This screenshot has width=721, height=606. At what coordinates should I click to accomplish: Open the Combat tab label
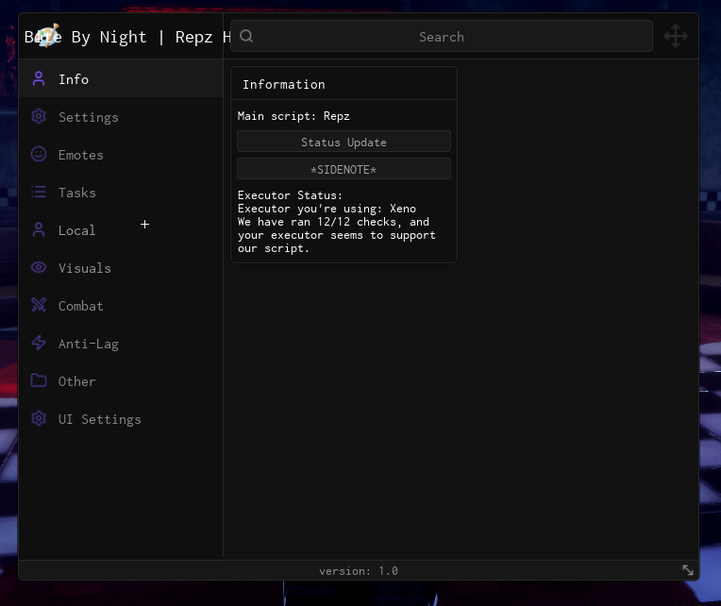click(81, 306)
